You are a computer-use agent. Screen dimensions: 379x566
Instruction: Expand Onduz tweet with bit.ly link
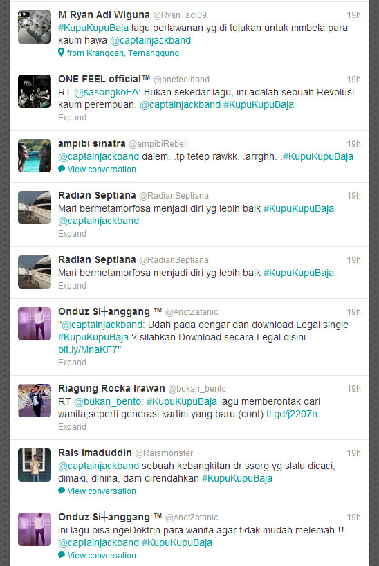(72, 363)
